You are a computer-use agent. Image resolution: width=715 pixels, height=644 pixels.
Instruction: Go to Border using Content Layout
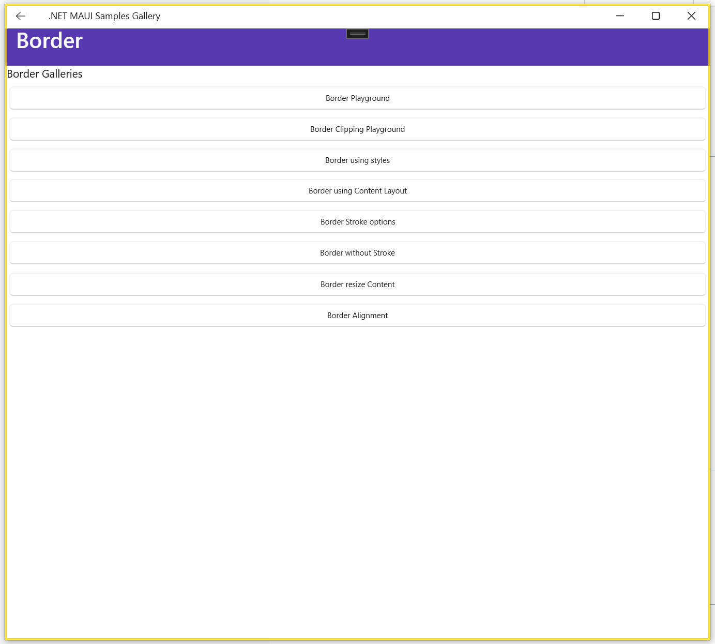[x=357, y=191]
